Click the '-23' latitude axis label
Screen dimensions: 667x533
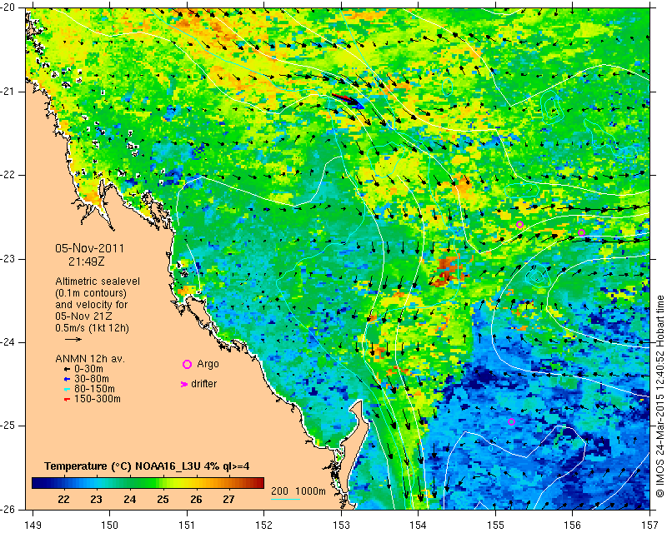point(8,259)
